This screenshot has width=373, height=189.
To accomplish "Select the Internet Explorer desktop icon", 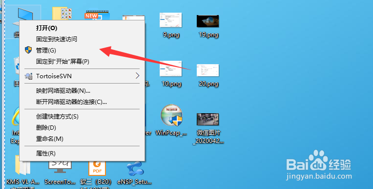I will (15, 116).
